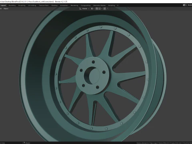
Task: Switch to the Modeling workspace tab
Action: 12,6
